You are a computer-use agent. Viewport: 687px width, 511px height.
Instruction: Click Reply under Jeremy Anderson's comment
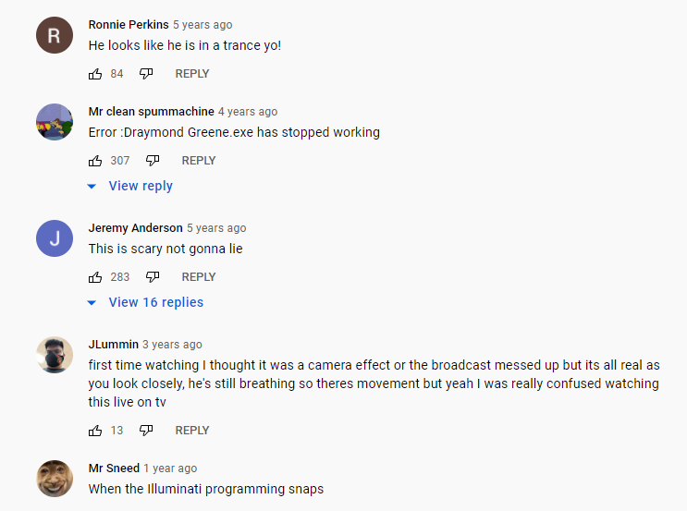[199, 277]
